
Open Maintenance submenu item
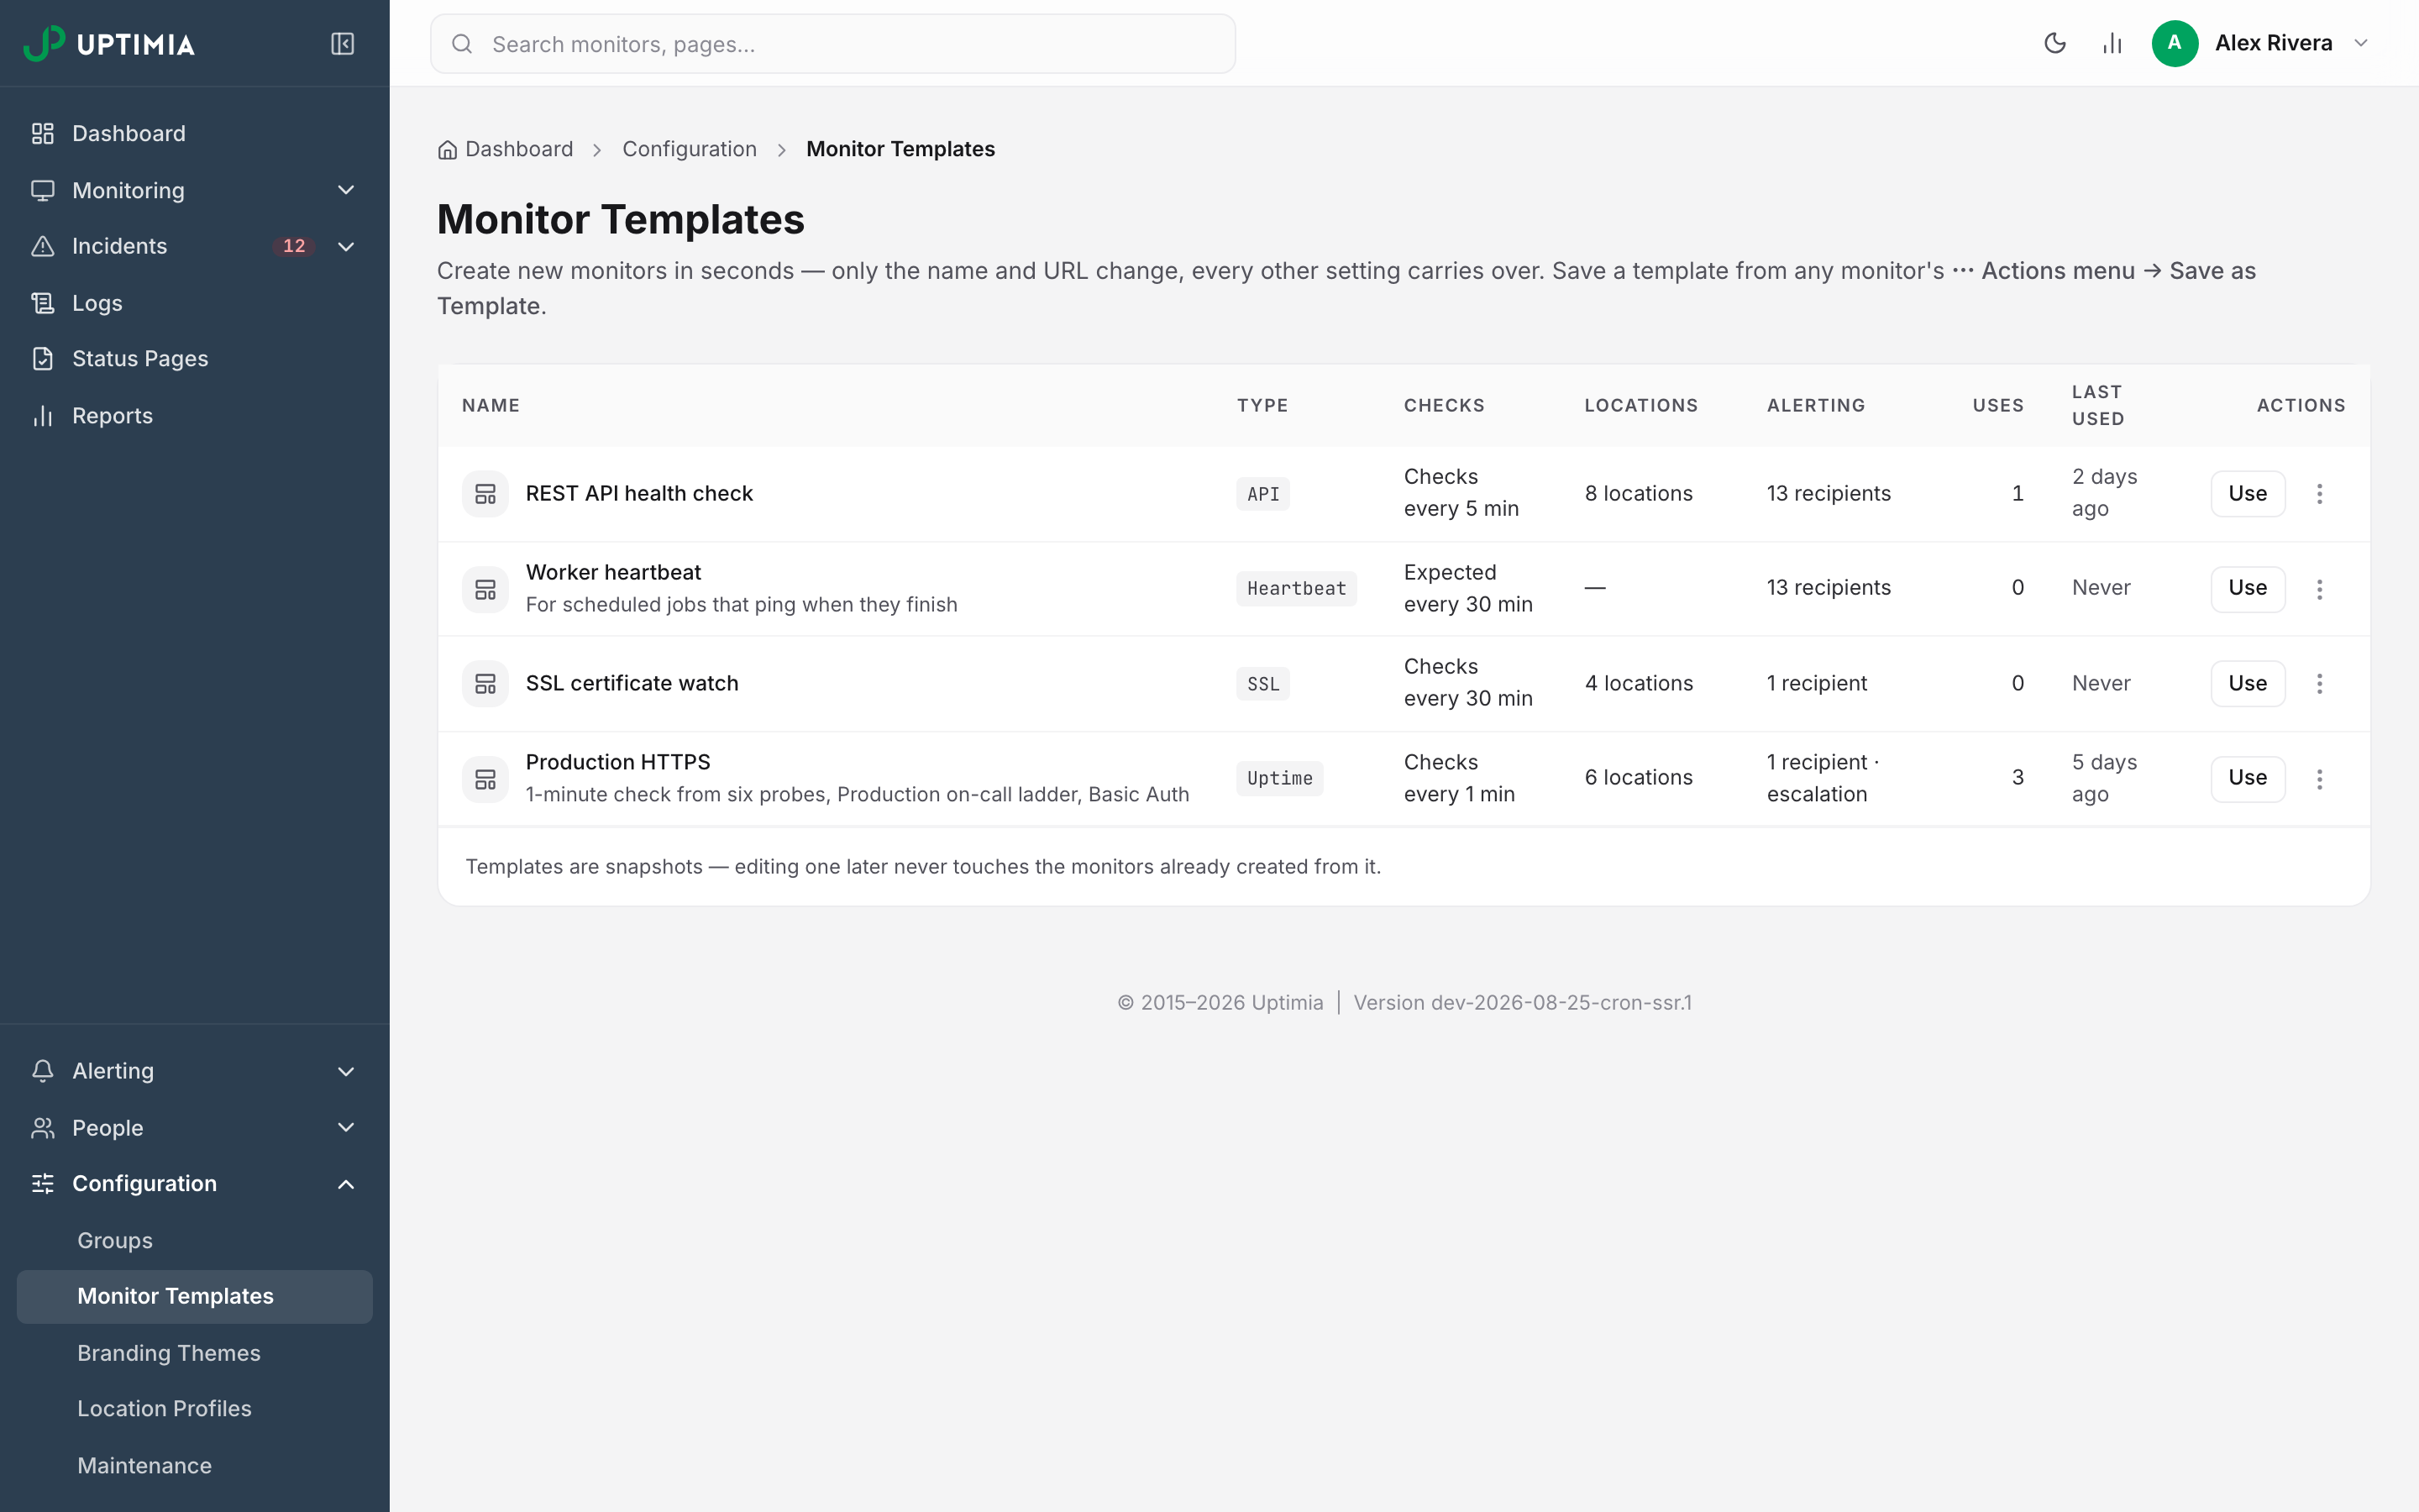click(x=195, y=1465)
